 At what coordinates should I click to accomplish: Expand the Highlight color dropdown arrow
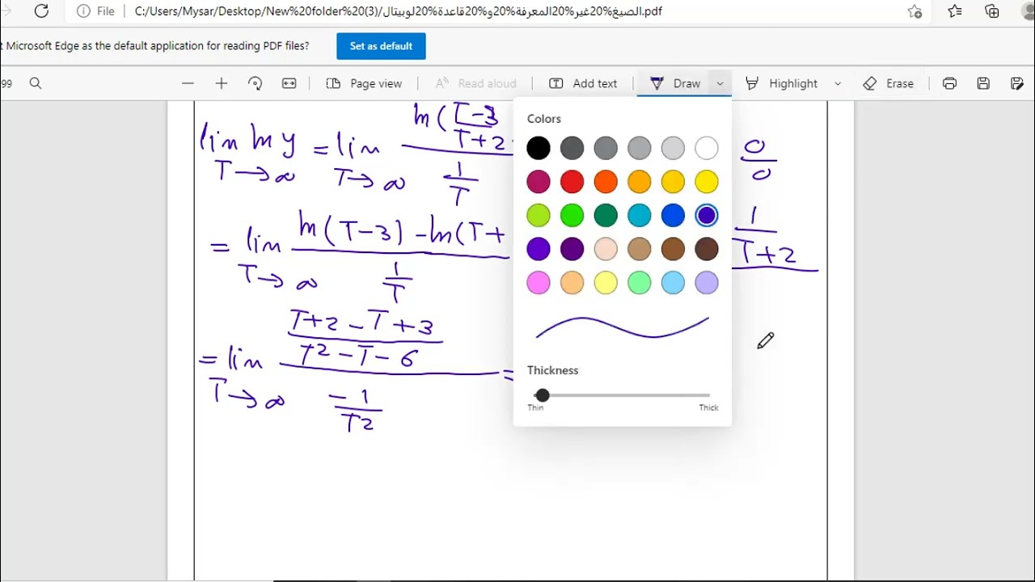click(x=838, y=83)
